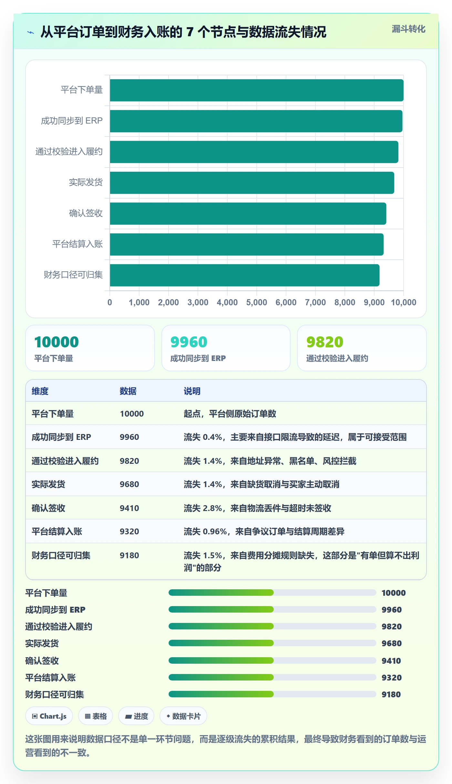This screenshot has height=784, width=452.
Task: Click the 漏斗转化 tag in the header
Action: [x=408, y=29]
